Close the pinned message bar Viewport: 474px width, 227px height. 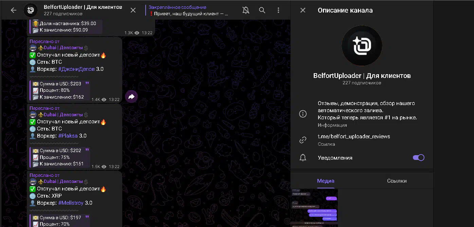click(x=133, y=10)
